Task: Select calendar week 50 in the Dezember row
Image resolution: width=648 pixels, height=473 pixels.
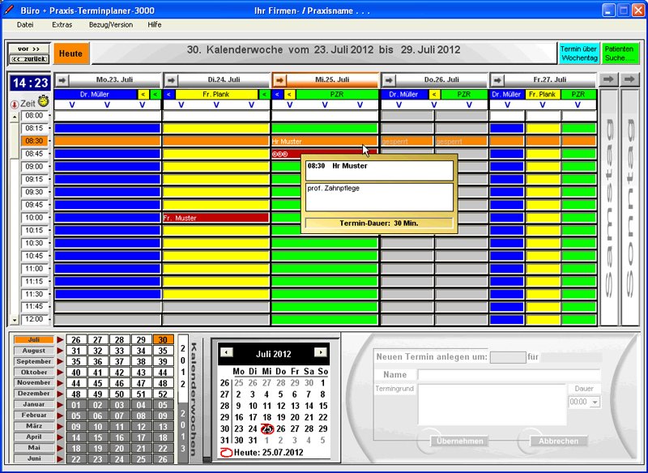Action: [x=119, y=394]
